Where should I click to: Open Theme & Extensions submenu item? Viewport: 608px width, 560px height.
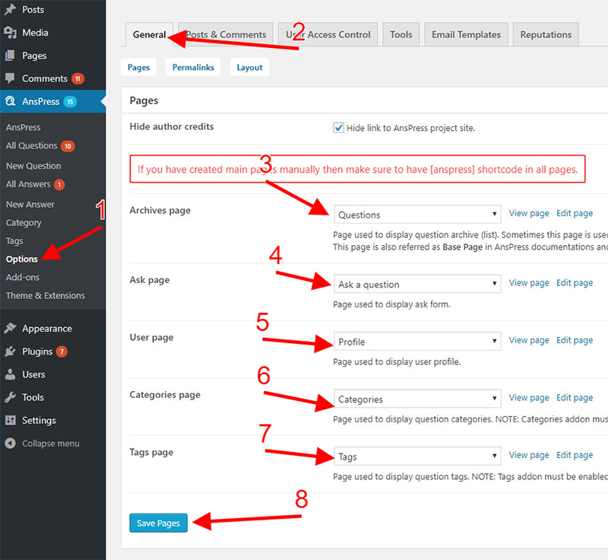coord(46,295)
